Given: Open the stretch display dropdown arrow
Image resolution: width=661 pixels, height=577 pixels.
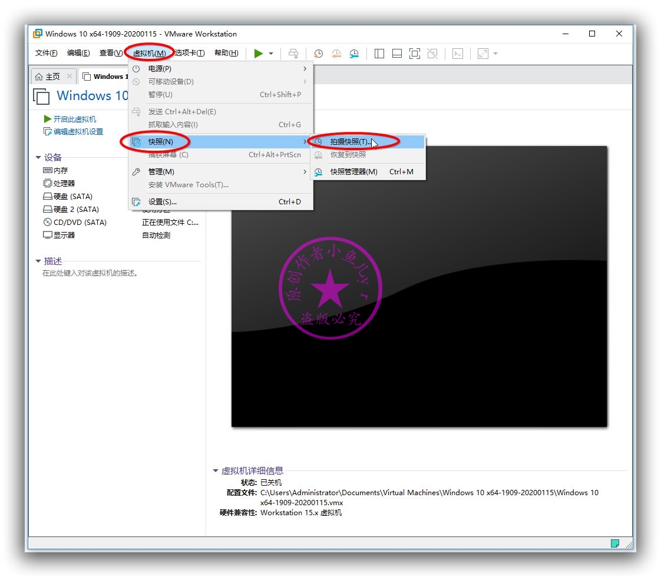Looking at the screenshot, I should (496, 54).
